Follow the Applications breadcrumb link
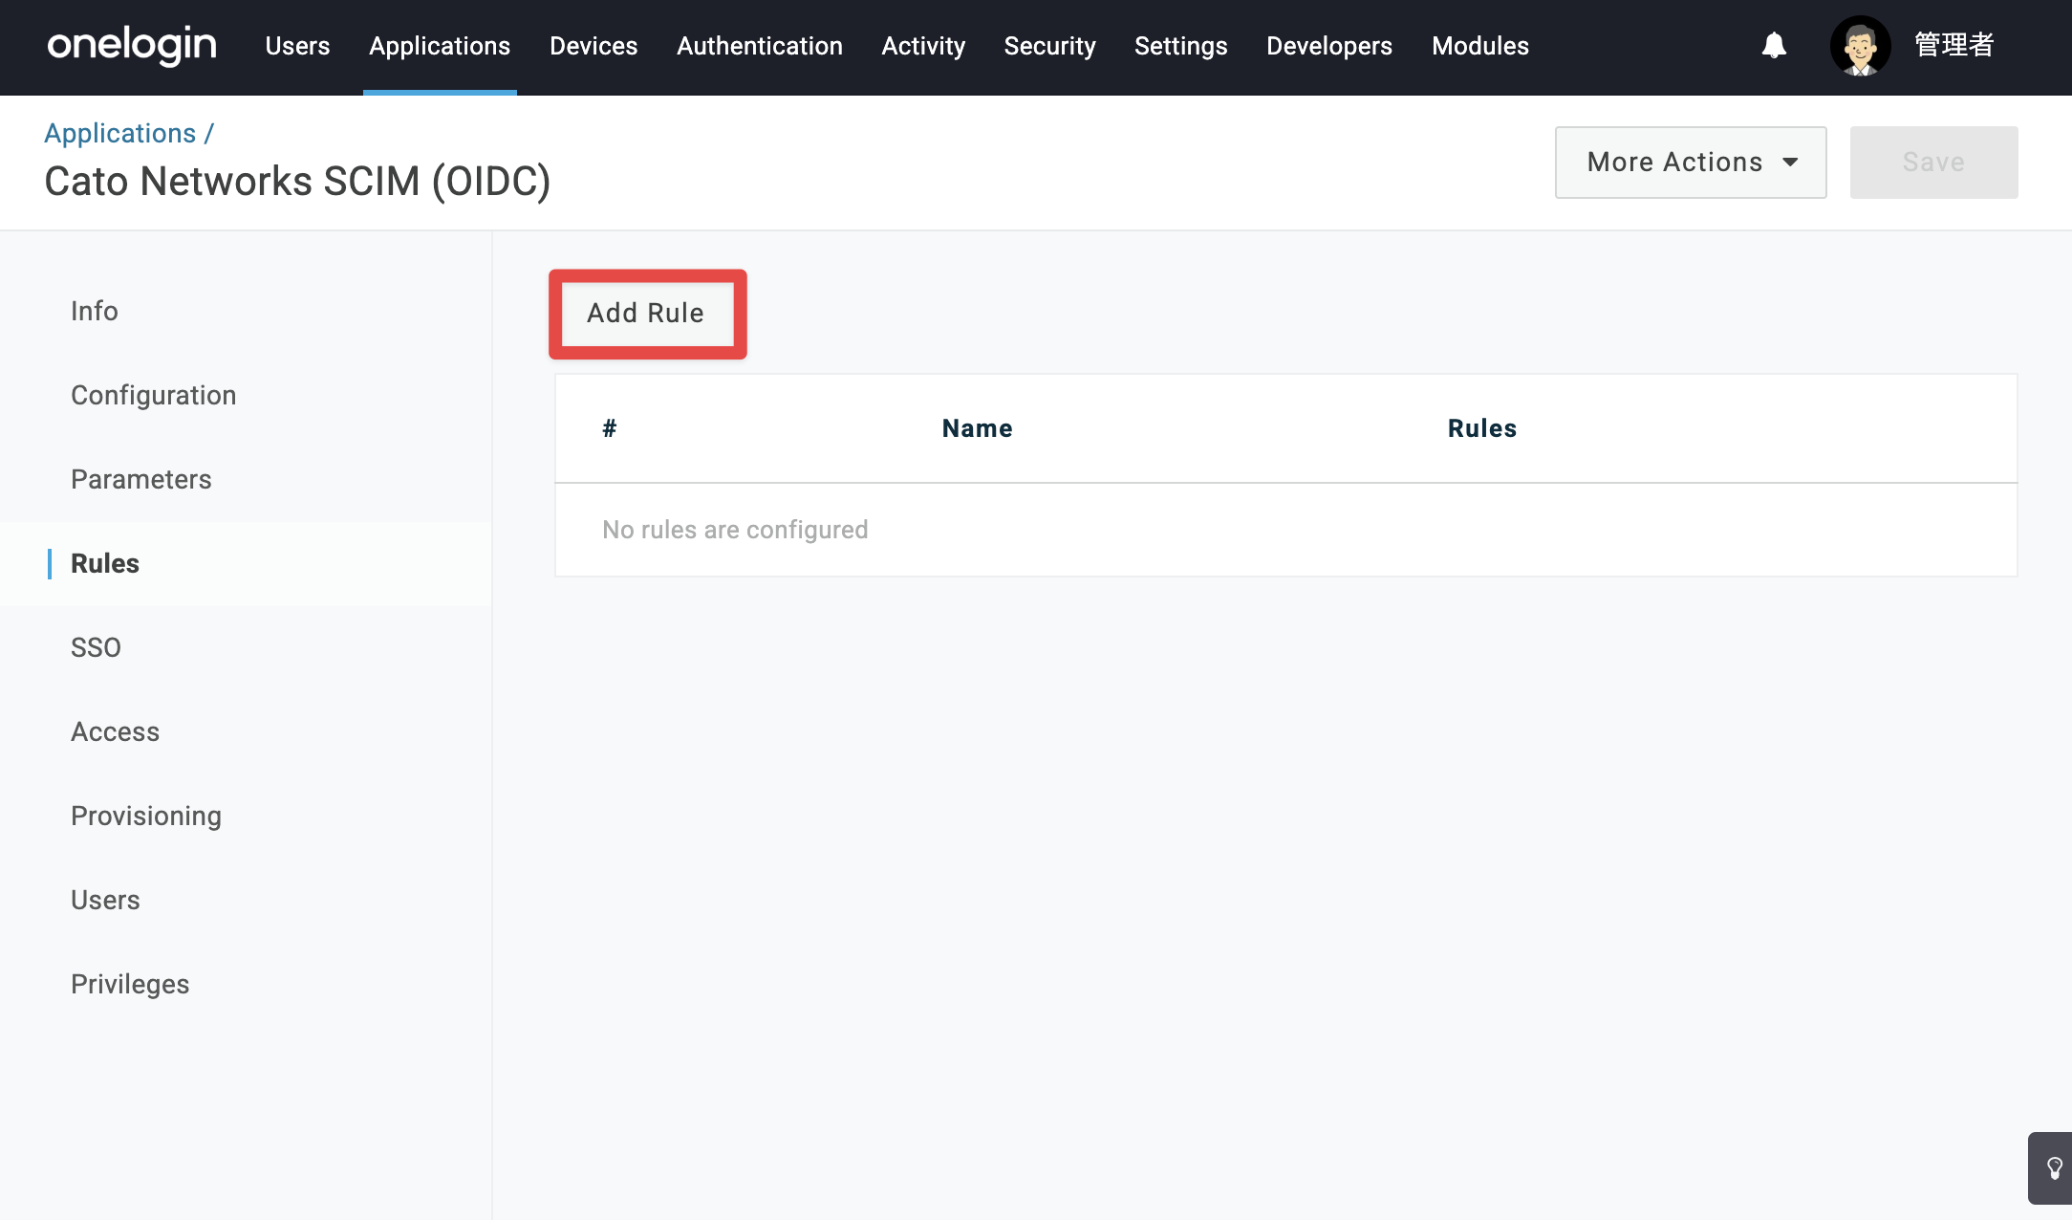 [120, 134]
